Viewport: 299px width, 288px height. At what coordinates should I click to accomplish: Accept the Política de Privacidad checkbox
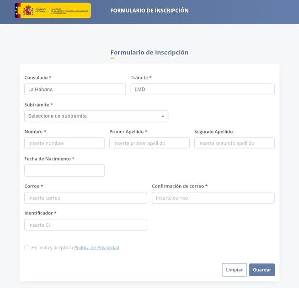point(27,248)
